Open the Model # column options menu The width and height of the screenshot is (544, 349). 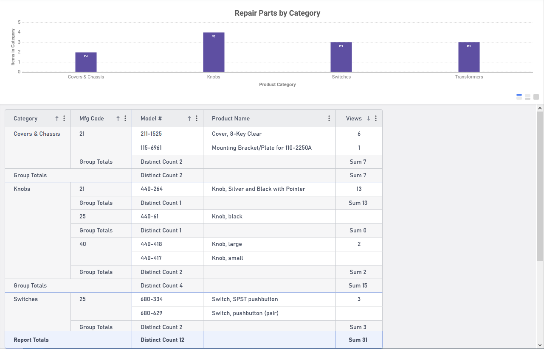pos(197,118)
